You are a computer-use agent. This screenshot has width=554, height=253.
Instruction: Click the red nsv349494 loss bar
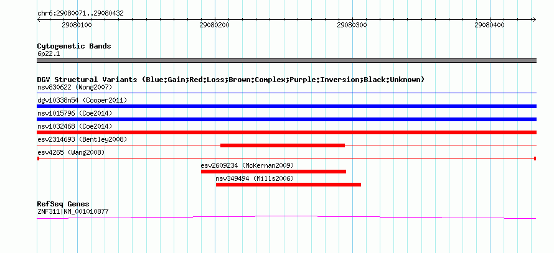pyautogui.click(x=288, y=185)
